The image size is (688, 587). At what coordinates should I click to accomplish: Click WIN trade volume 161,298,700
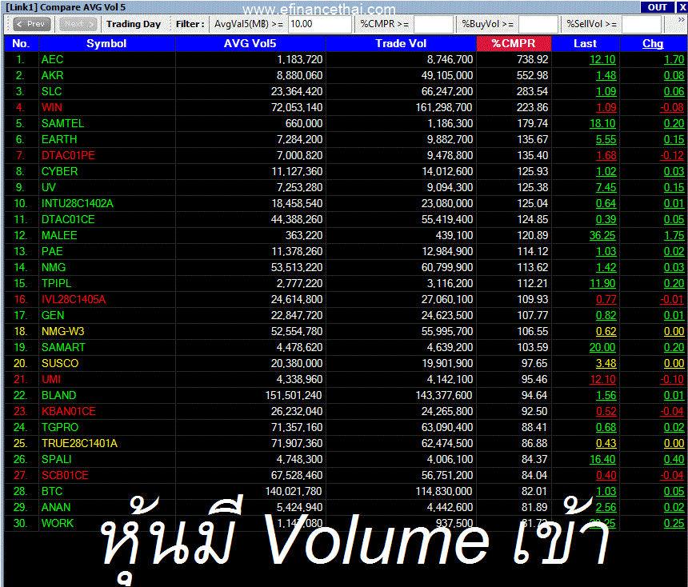coord(444,107)
